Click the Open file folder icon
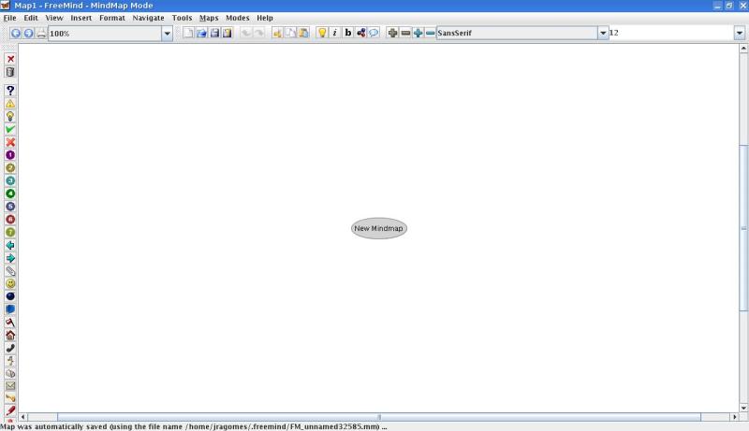The width and height of the screenshot is (749, 431). [201, 33]
